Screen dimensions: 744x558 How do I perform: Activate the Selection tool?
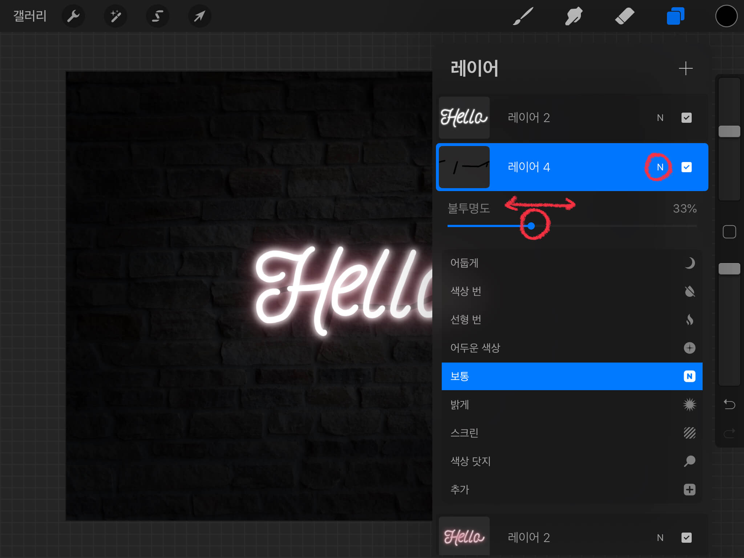click(x=157, y=16)
